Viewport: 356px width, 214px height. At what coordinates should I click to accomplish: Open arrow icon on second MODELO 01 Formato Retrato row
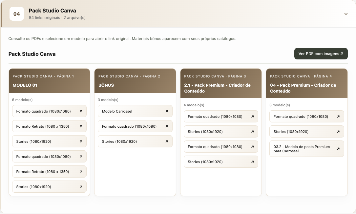click(x=81, y=172)
